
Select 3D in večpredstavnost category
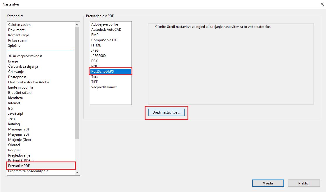[x=25, y=56]
